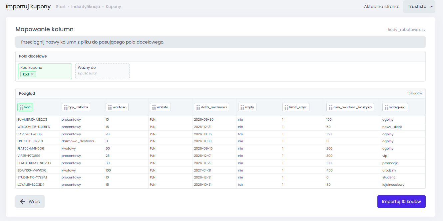Click the '10 kodów' count label
Image resolution: width=443 pixels, height=221 pixels.
414,93
